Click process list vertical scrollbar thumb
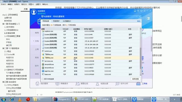Viewport: 182px width, 102px height. coord(140,58)
